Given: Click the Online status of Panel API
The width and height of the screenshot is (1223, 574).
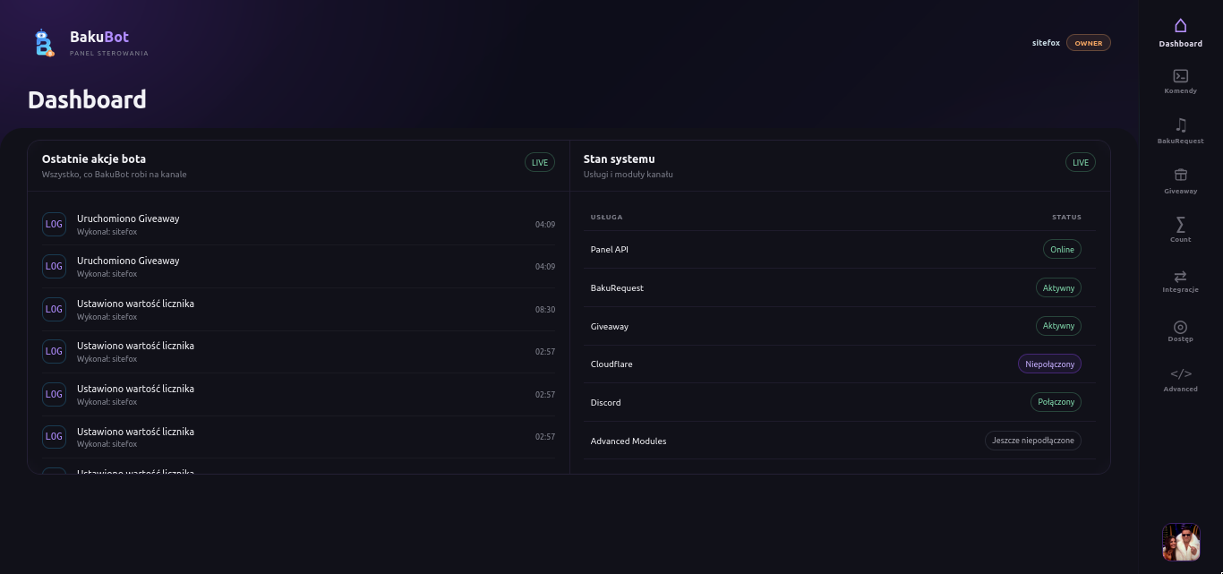Looking at the screenshot, I should (1062, 249).
